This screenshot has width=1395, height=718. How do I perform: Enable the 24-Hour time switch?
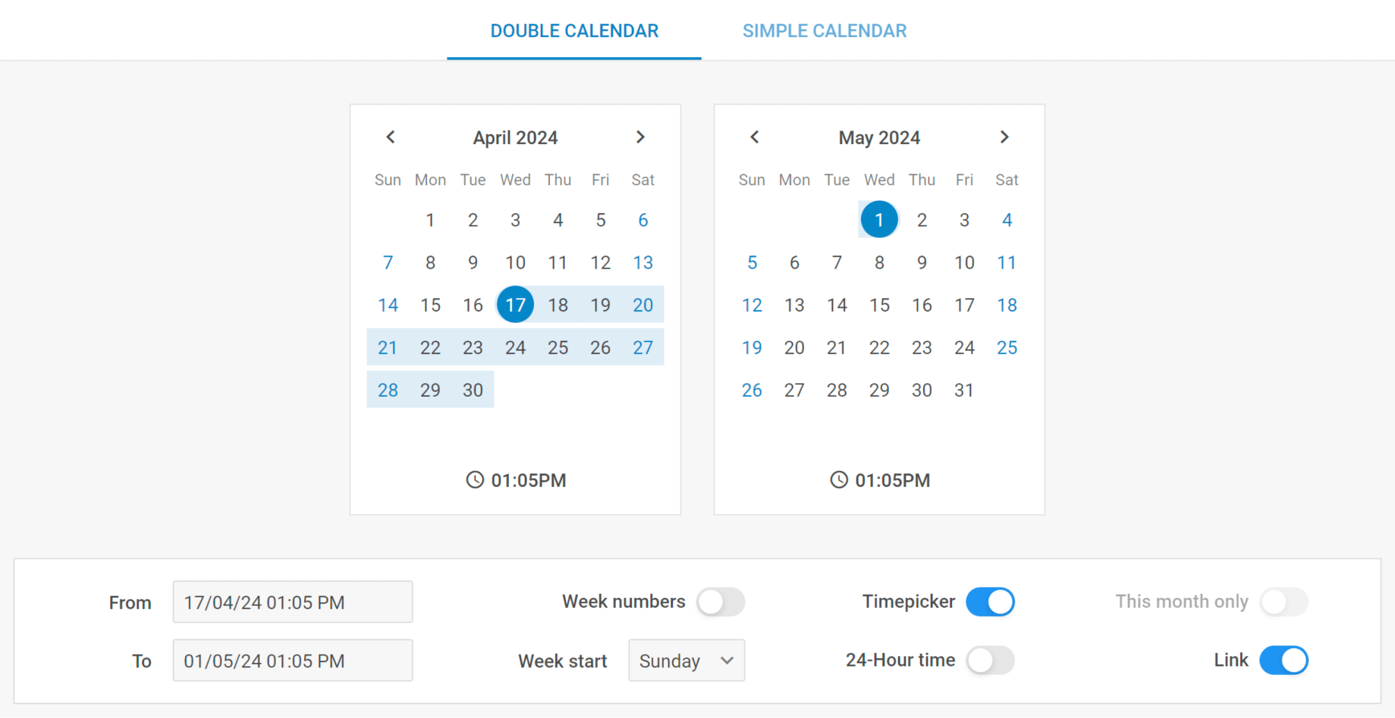990,660
